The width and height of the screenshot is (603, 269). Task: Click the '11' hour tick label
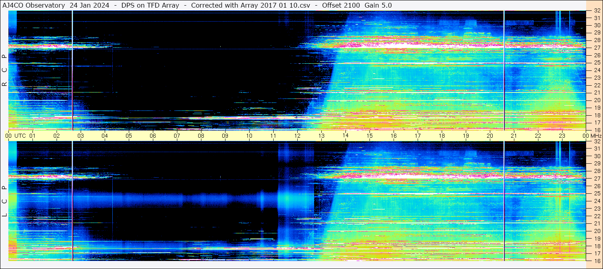coord(273,136)
